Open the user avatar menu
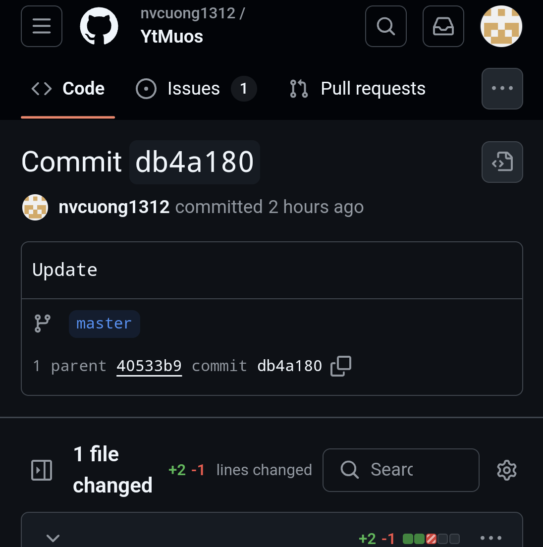This screenshot has width=543, height=547. click(x=501, y=26)
